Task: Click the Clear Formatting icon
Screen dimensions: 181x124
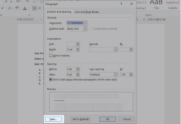Action: pos(27,1)
